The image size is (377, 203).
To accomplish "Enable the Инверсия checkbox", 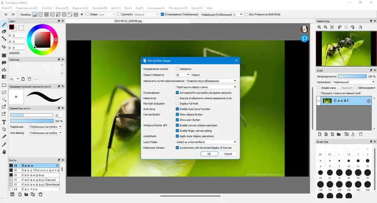I will pos(177,69).
